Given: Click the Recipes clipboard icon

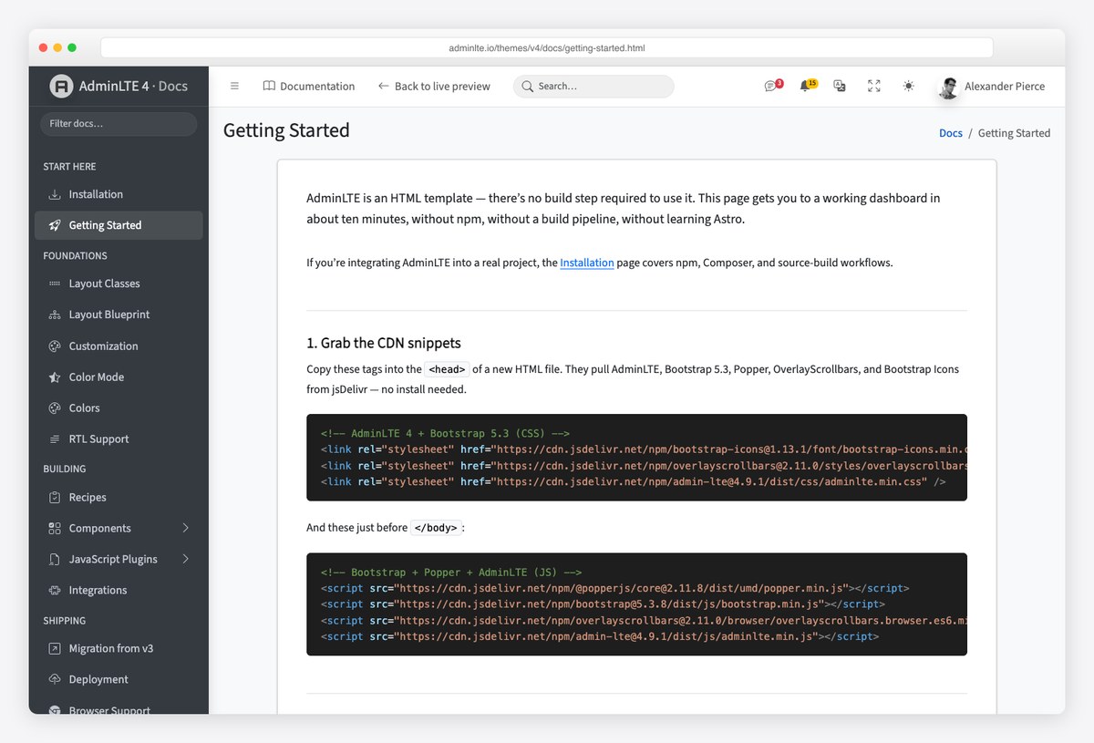Looking at the screenshot, I should tap(55, 497).
